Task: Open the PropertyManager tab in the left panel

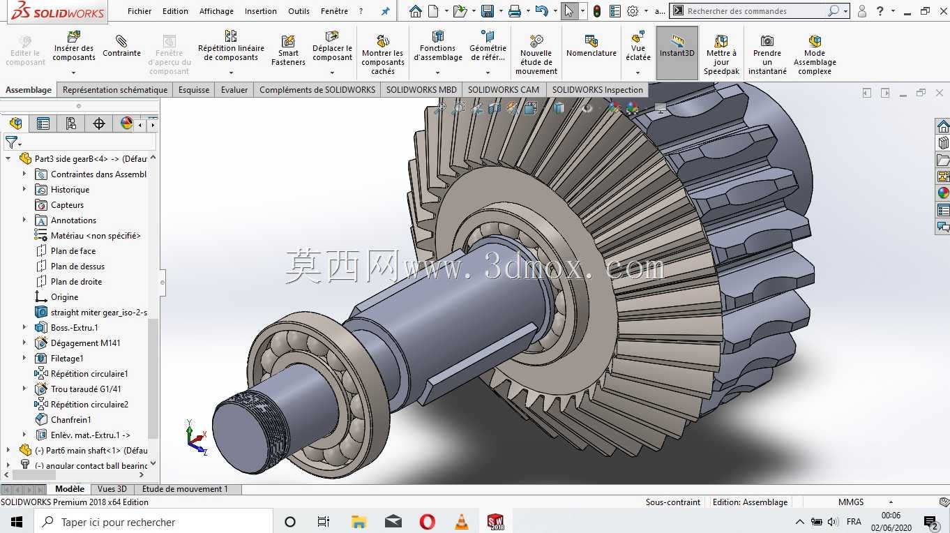Action: pyautogui.click(x=43, y=123)
